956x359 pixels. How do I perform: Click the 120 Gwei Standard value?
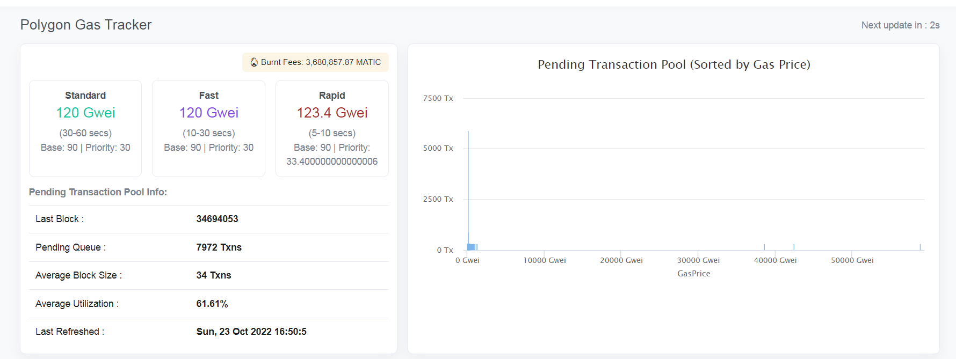coord(85,113)
